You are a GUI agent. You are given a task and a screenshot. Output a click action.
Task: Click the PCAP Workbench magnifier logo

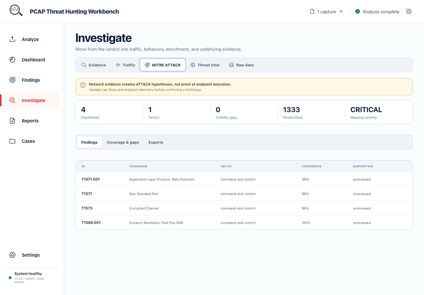[16, 11]
